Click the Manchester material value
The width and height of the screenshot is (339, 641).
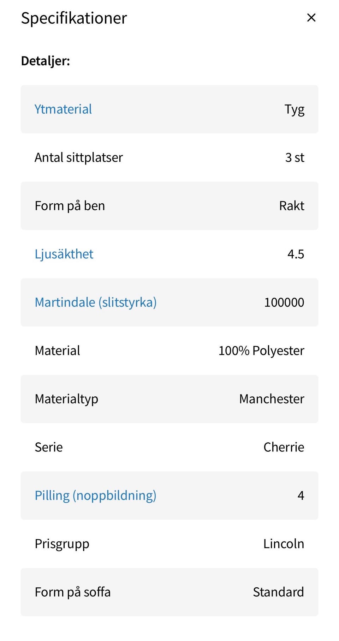(x=272, y=399)
